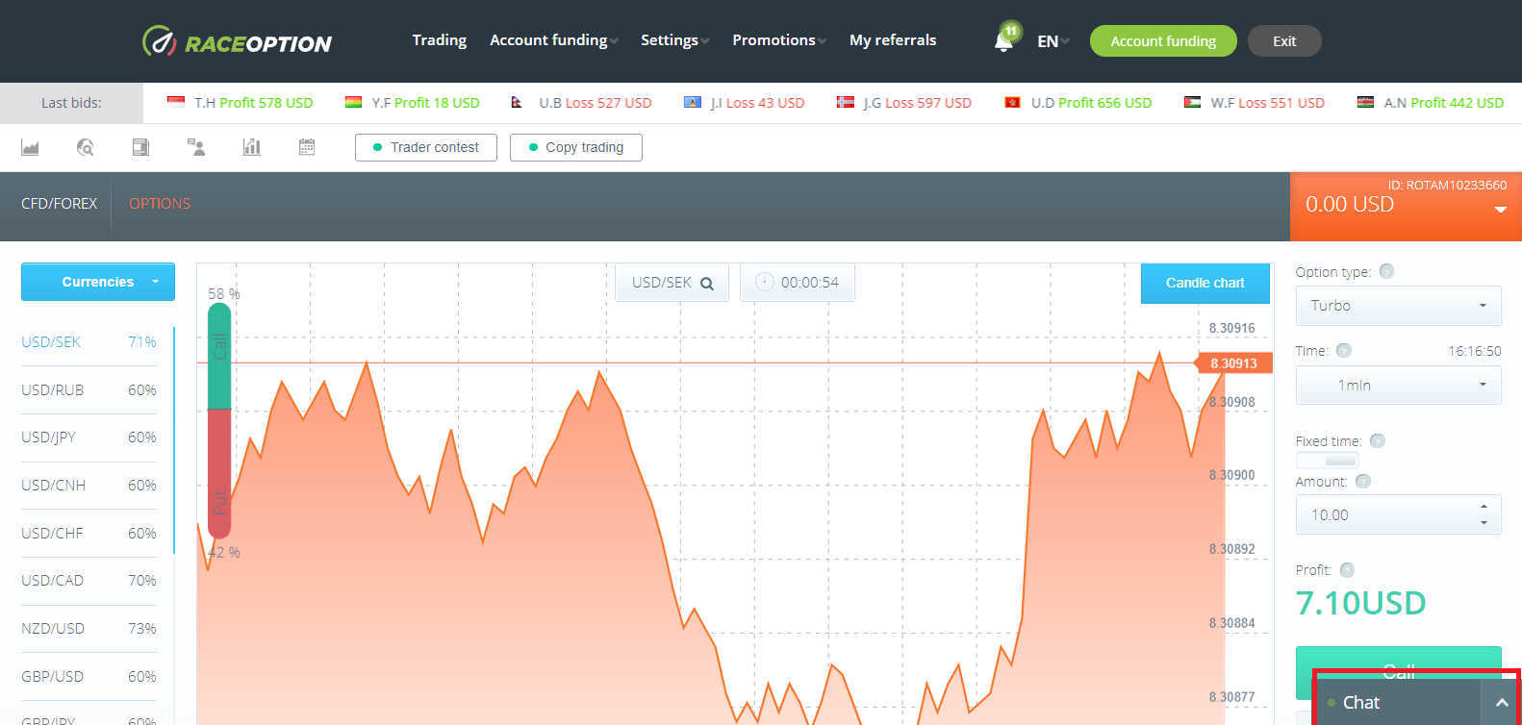This screenshot has height=725, width=1522.
Task: Click the flag next to U.D bid
Action: pyautogui.click(x=1012, y=102)
